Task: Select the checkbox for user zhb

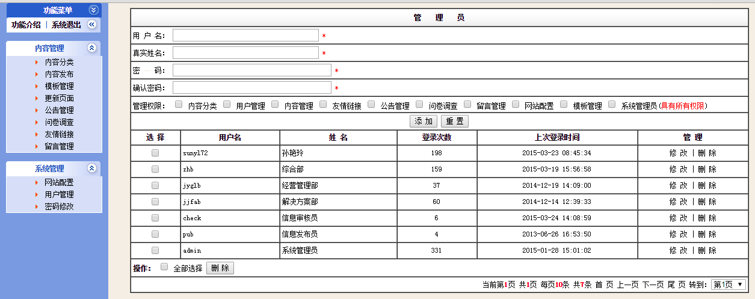Action: point(155,169)
